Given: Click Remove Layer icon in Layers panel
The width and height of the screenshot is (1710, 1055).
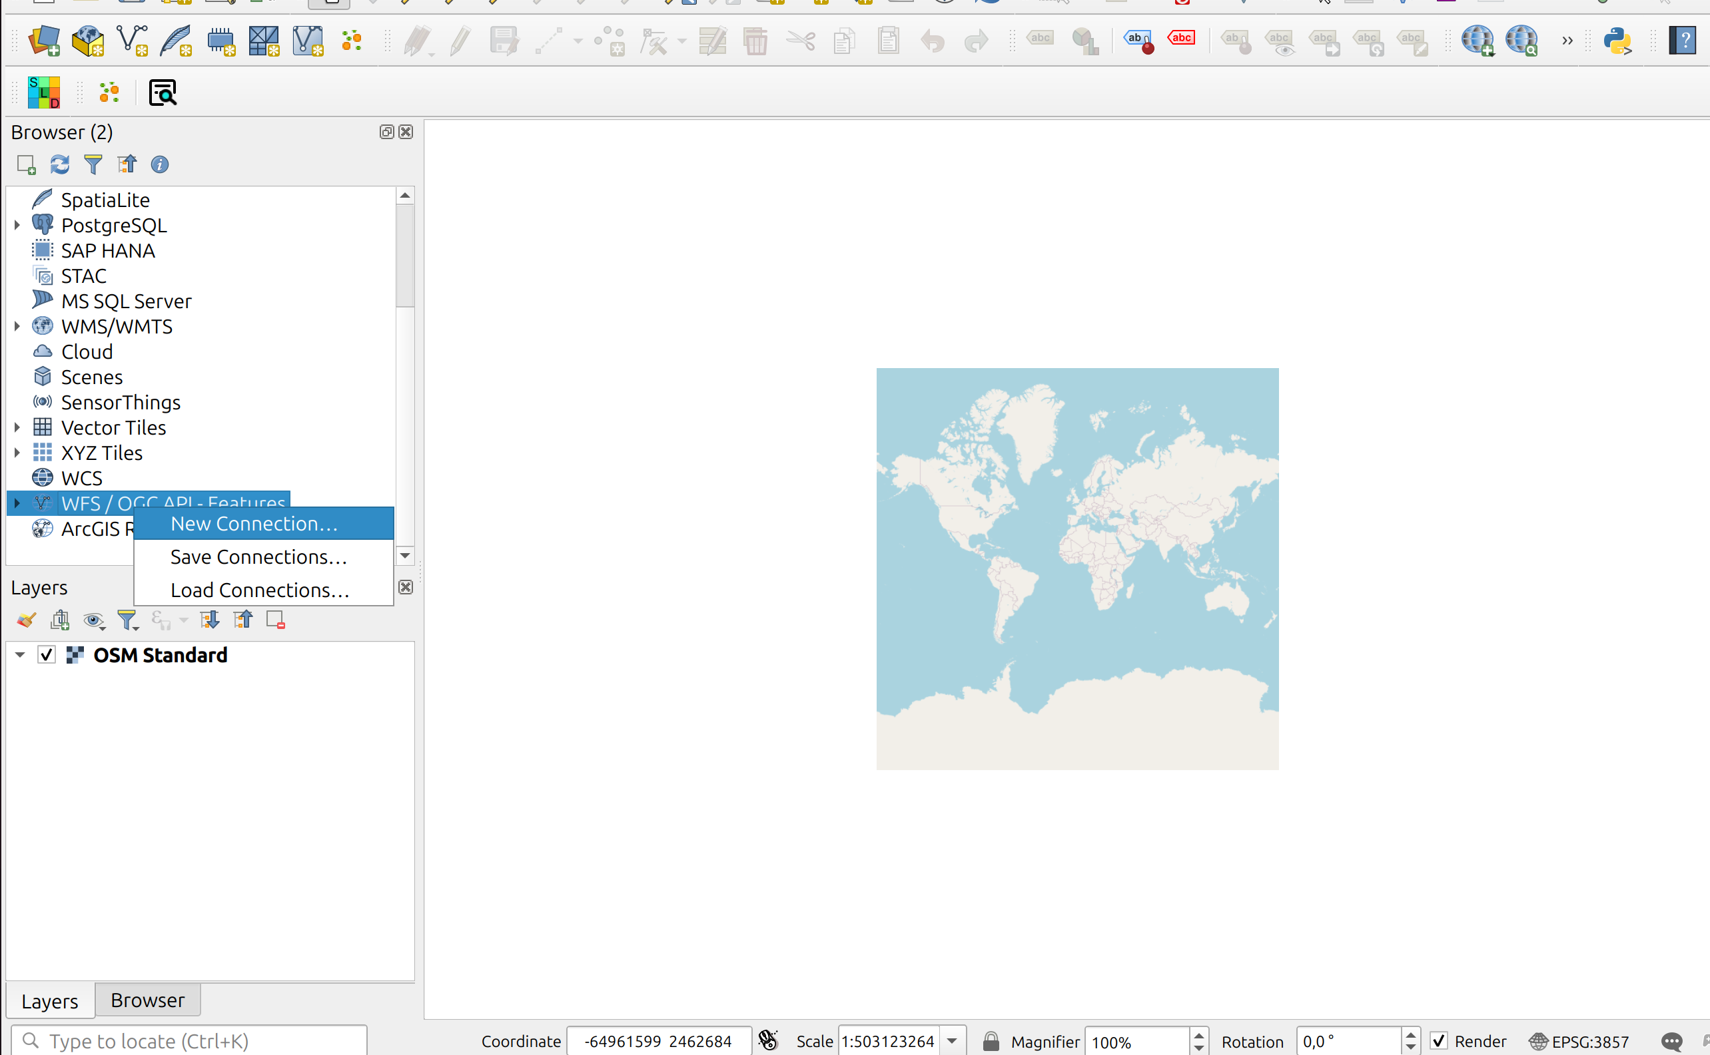Looking at the screenshot, I should (x=276, y=620).
